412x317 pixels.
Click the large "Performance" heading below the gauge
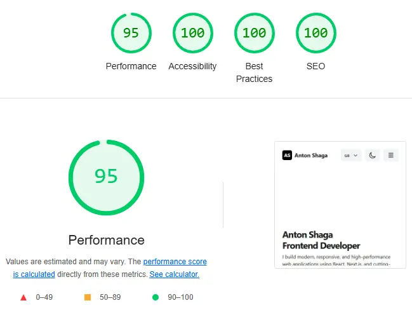tap(106, 240)
